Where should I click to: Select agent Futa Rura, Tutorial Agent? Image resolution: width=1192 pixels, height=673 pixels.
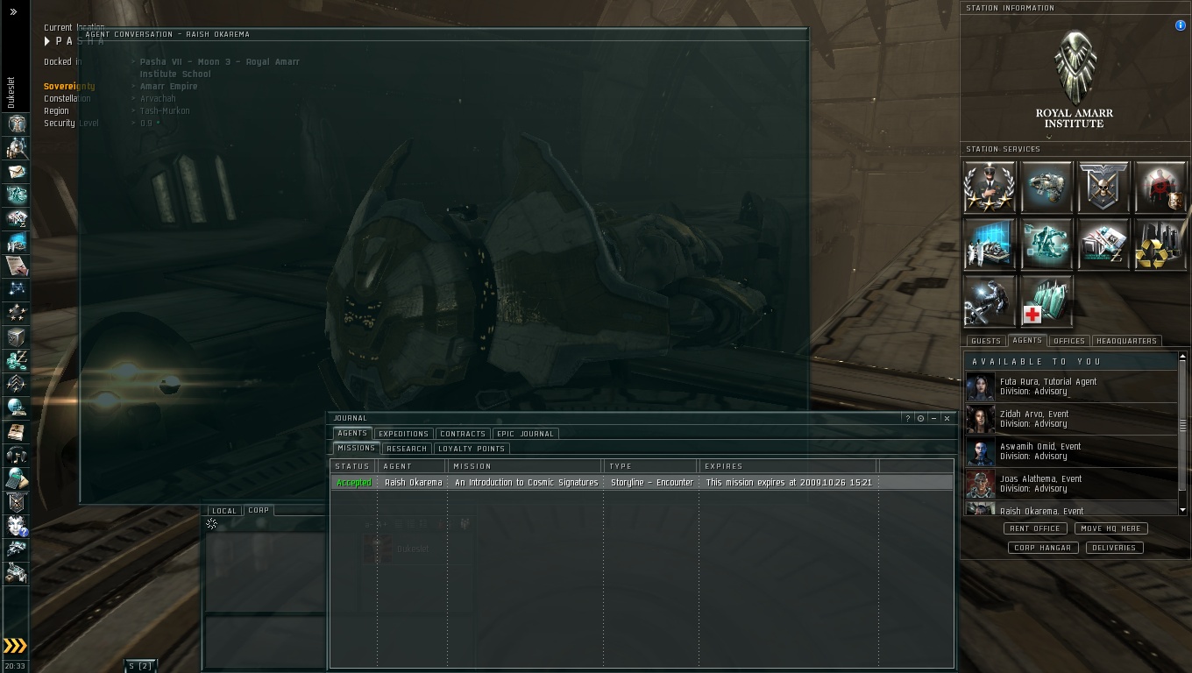[1071, 386]
